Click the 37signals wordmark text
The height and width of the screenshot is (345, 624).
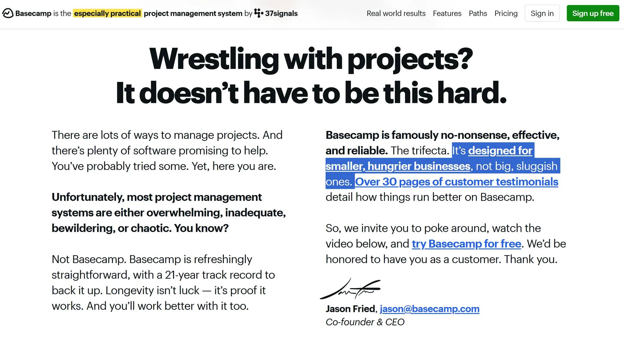tap(281, 13)
